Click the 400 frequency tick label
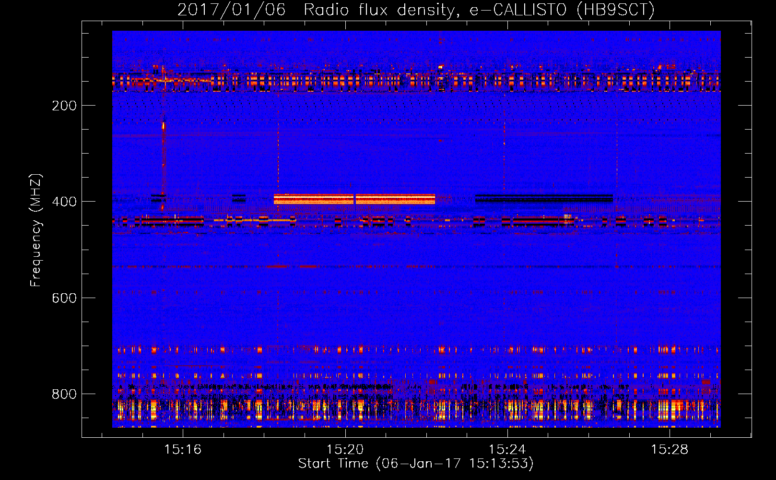 pyautogui.click(x=64, y=202)
